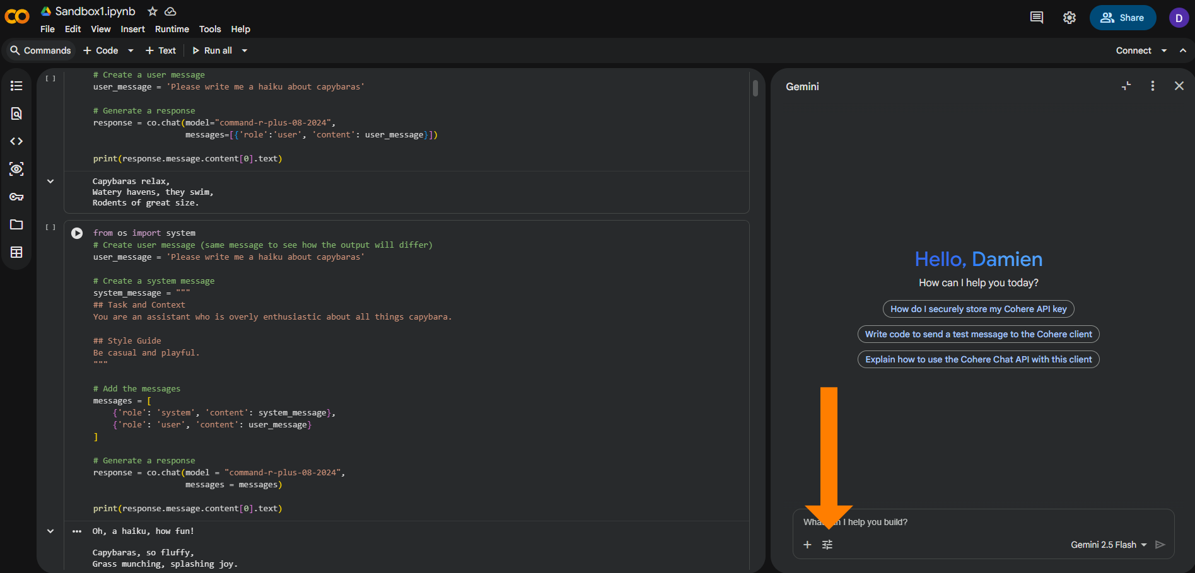Click the notebook vertical scrollbar thumb
Screen dimensions: 1195x573
coord(755,88)
